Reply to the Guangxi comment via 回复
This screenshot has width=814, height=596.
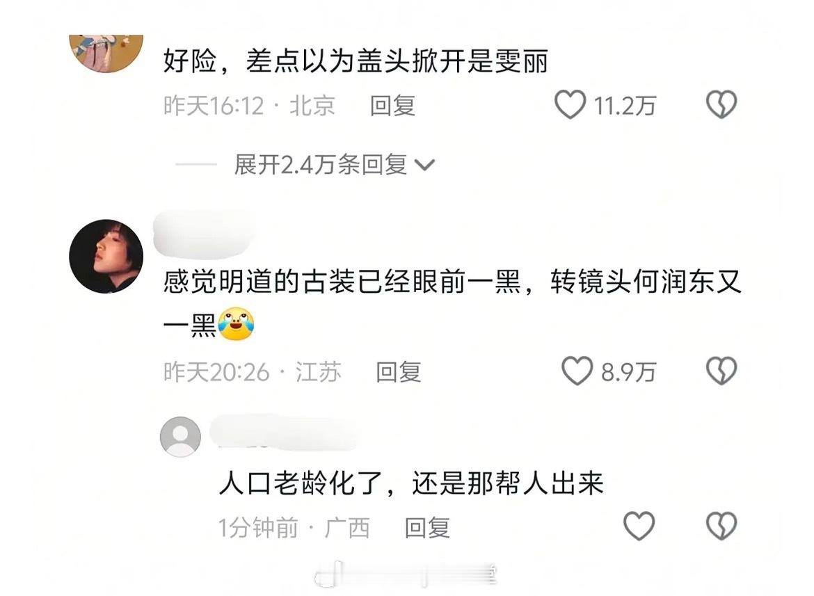[426, 528]
